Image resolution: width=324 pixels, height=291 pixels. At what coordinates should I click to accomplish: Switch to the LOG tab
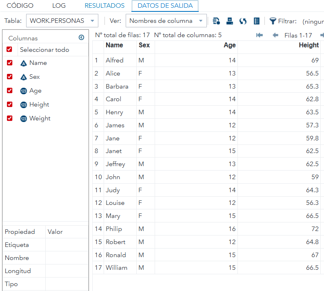59,6
